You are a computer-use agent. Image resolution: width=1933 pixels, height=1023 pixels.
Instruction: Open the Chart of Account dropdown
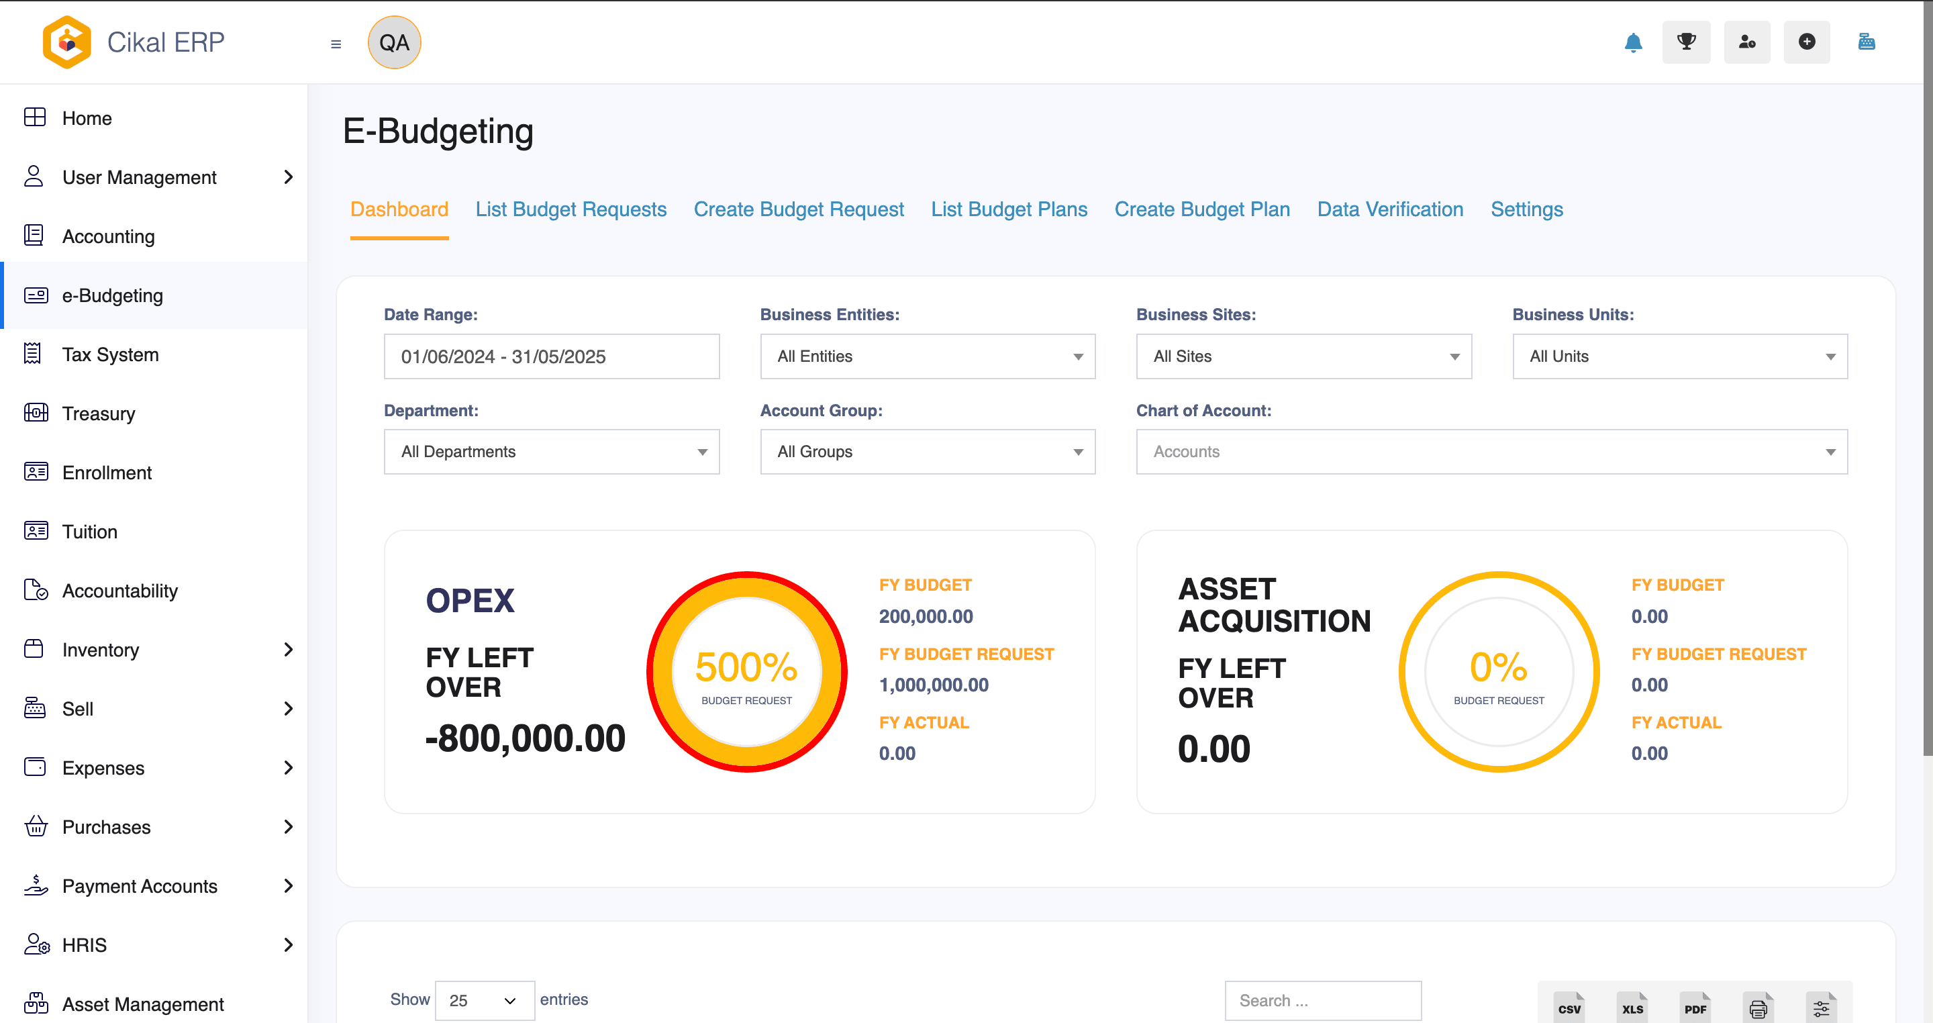[1492, 452]
